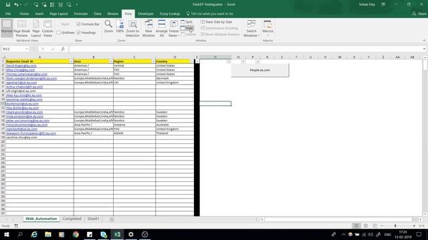Open the Arthur Chabrol email link
428x240 pixels.
pyautogui.click(x=24, y=87)
